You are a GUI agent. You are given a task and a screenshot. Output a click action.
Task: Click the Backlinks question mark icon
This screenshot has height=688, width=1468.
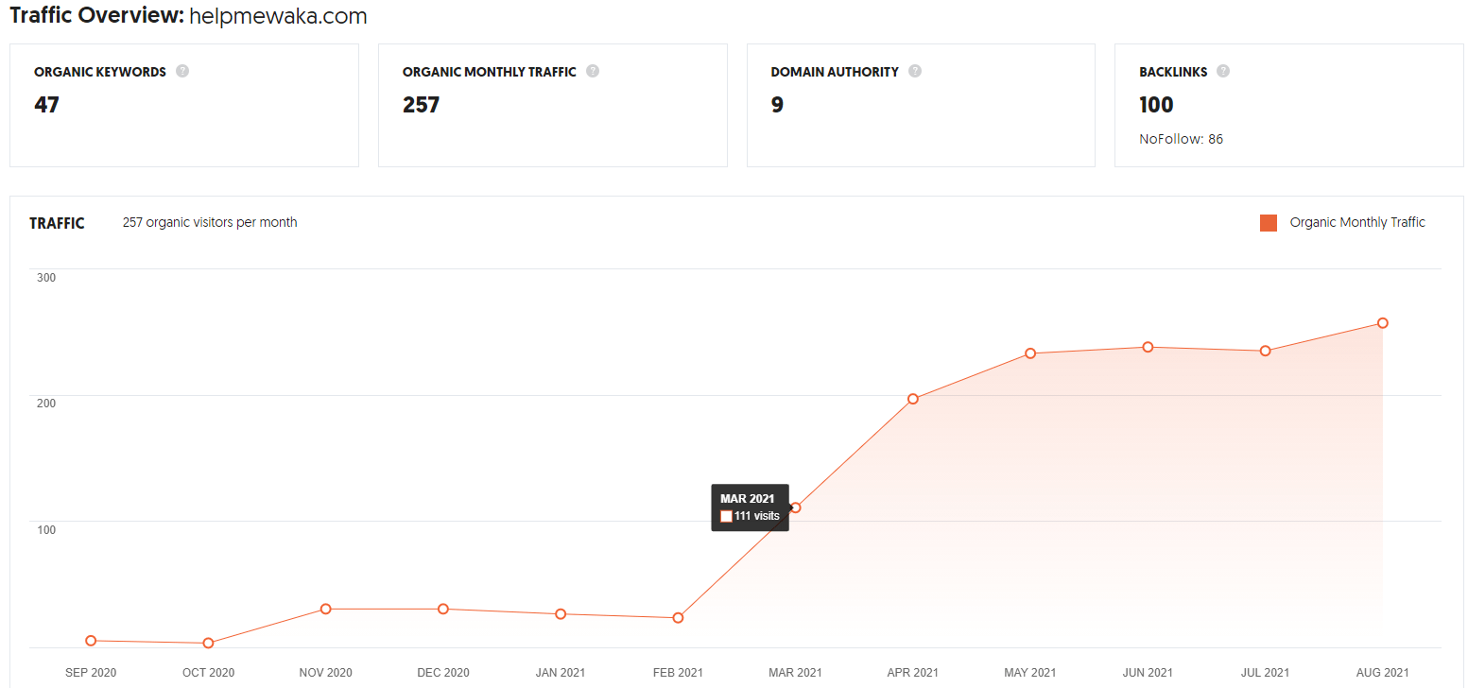click(x=1223, y=71)
